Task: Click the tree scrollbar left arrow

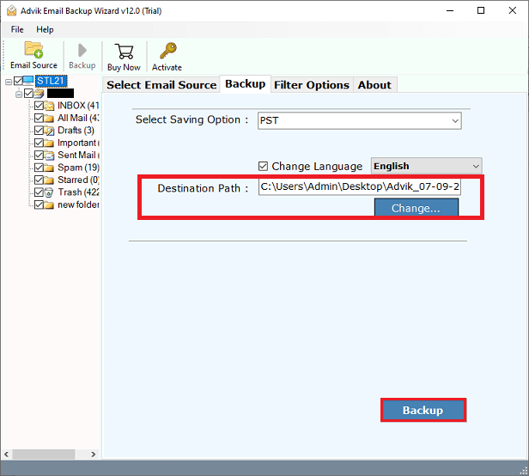Action: pyautogui.click(x=6, y=454)
